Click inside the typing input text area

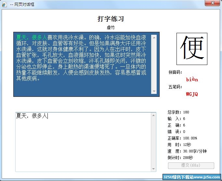click(83, 142)
